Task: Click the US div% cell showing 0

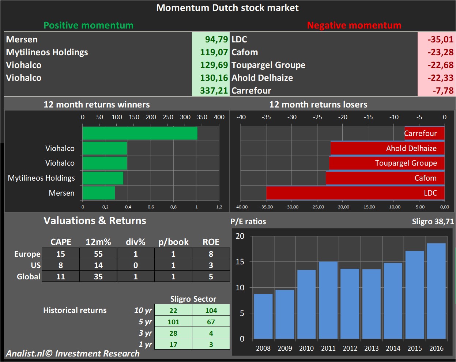Action: coord(136,265)
